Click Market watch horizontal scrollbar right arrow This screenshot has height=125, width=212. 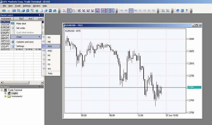coord(42,83)
